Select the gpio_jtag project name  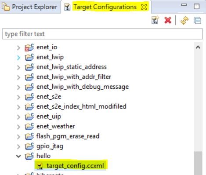point(50,146)
